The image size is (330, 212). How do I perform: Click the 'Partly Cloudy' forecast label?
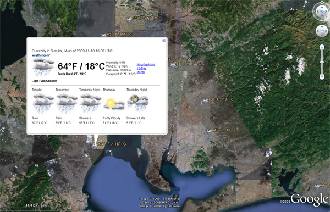point(112,118)
